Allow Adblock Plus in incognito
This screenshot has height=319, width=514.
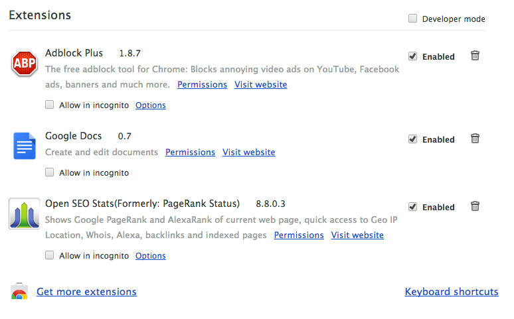click(50, 105)
